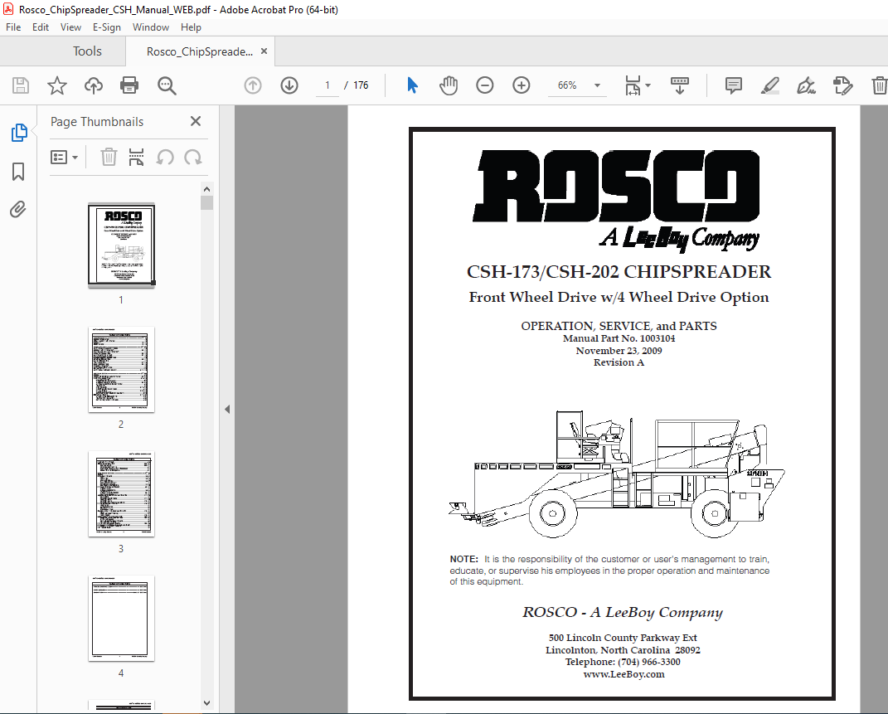Select page 3 thumbnail
This screenshot has width=888, height=714.
[x=121, y=493]
